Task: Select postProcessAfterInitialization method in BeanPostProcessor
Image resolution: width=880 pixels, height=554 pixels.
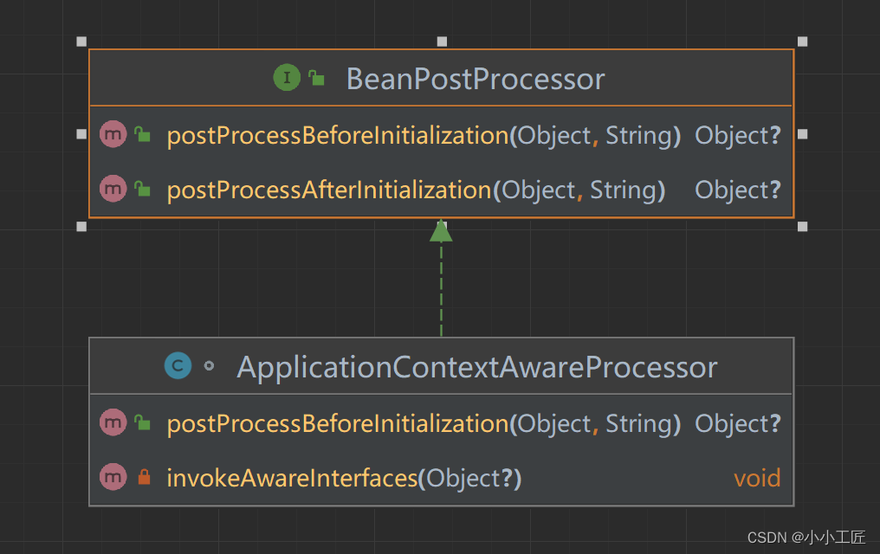Action: click(329, 190)
